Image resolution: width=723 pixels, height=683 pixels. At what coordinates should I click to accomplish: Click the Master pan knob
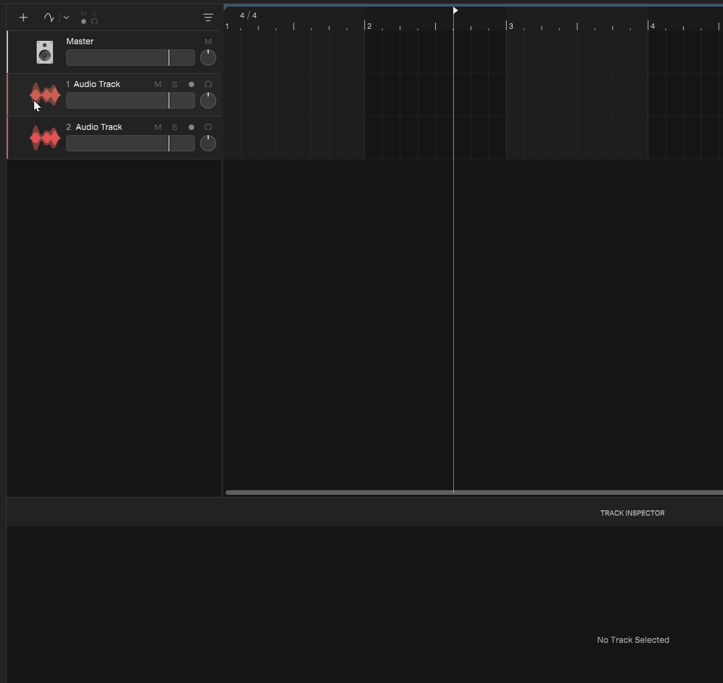(208, 58)
